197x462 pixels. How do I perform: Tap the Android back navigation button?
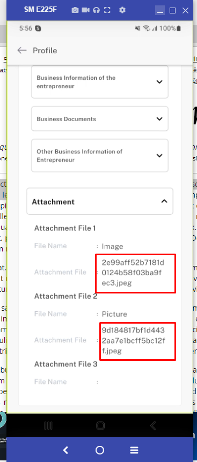pos(152,425)
